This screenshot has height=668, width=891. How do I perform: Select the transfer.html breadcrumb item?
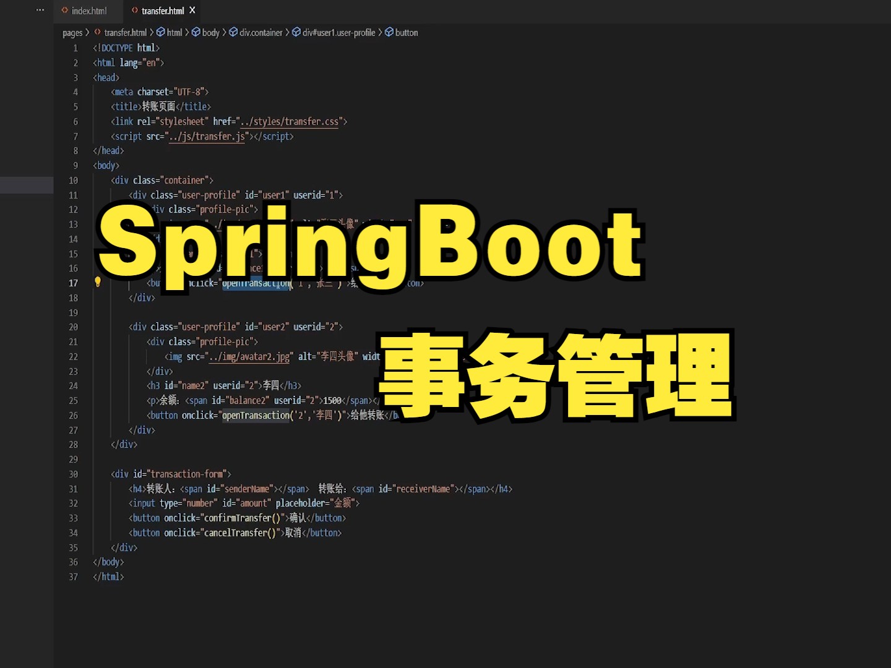point(125,33)
